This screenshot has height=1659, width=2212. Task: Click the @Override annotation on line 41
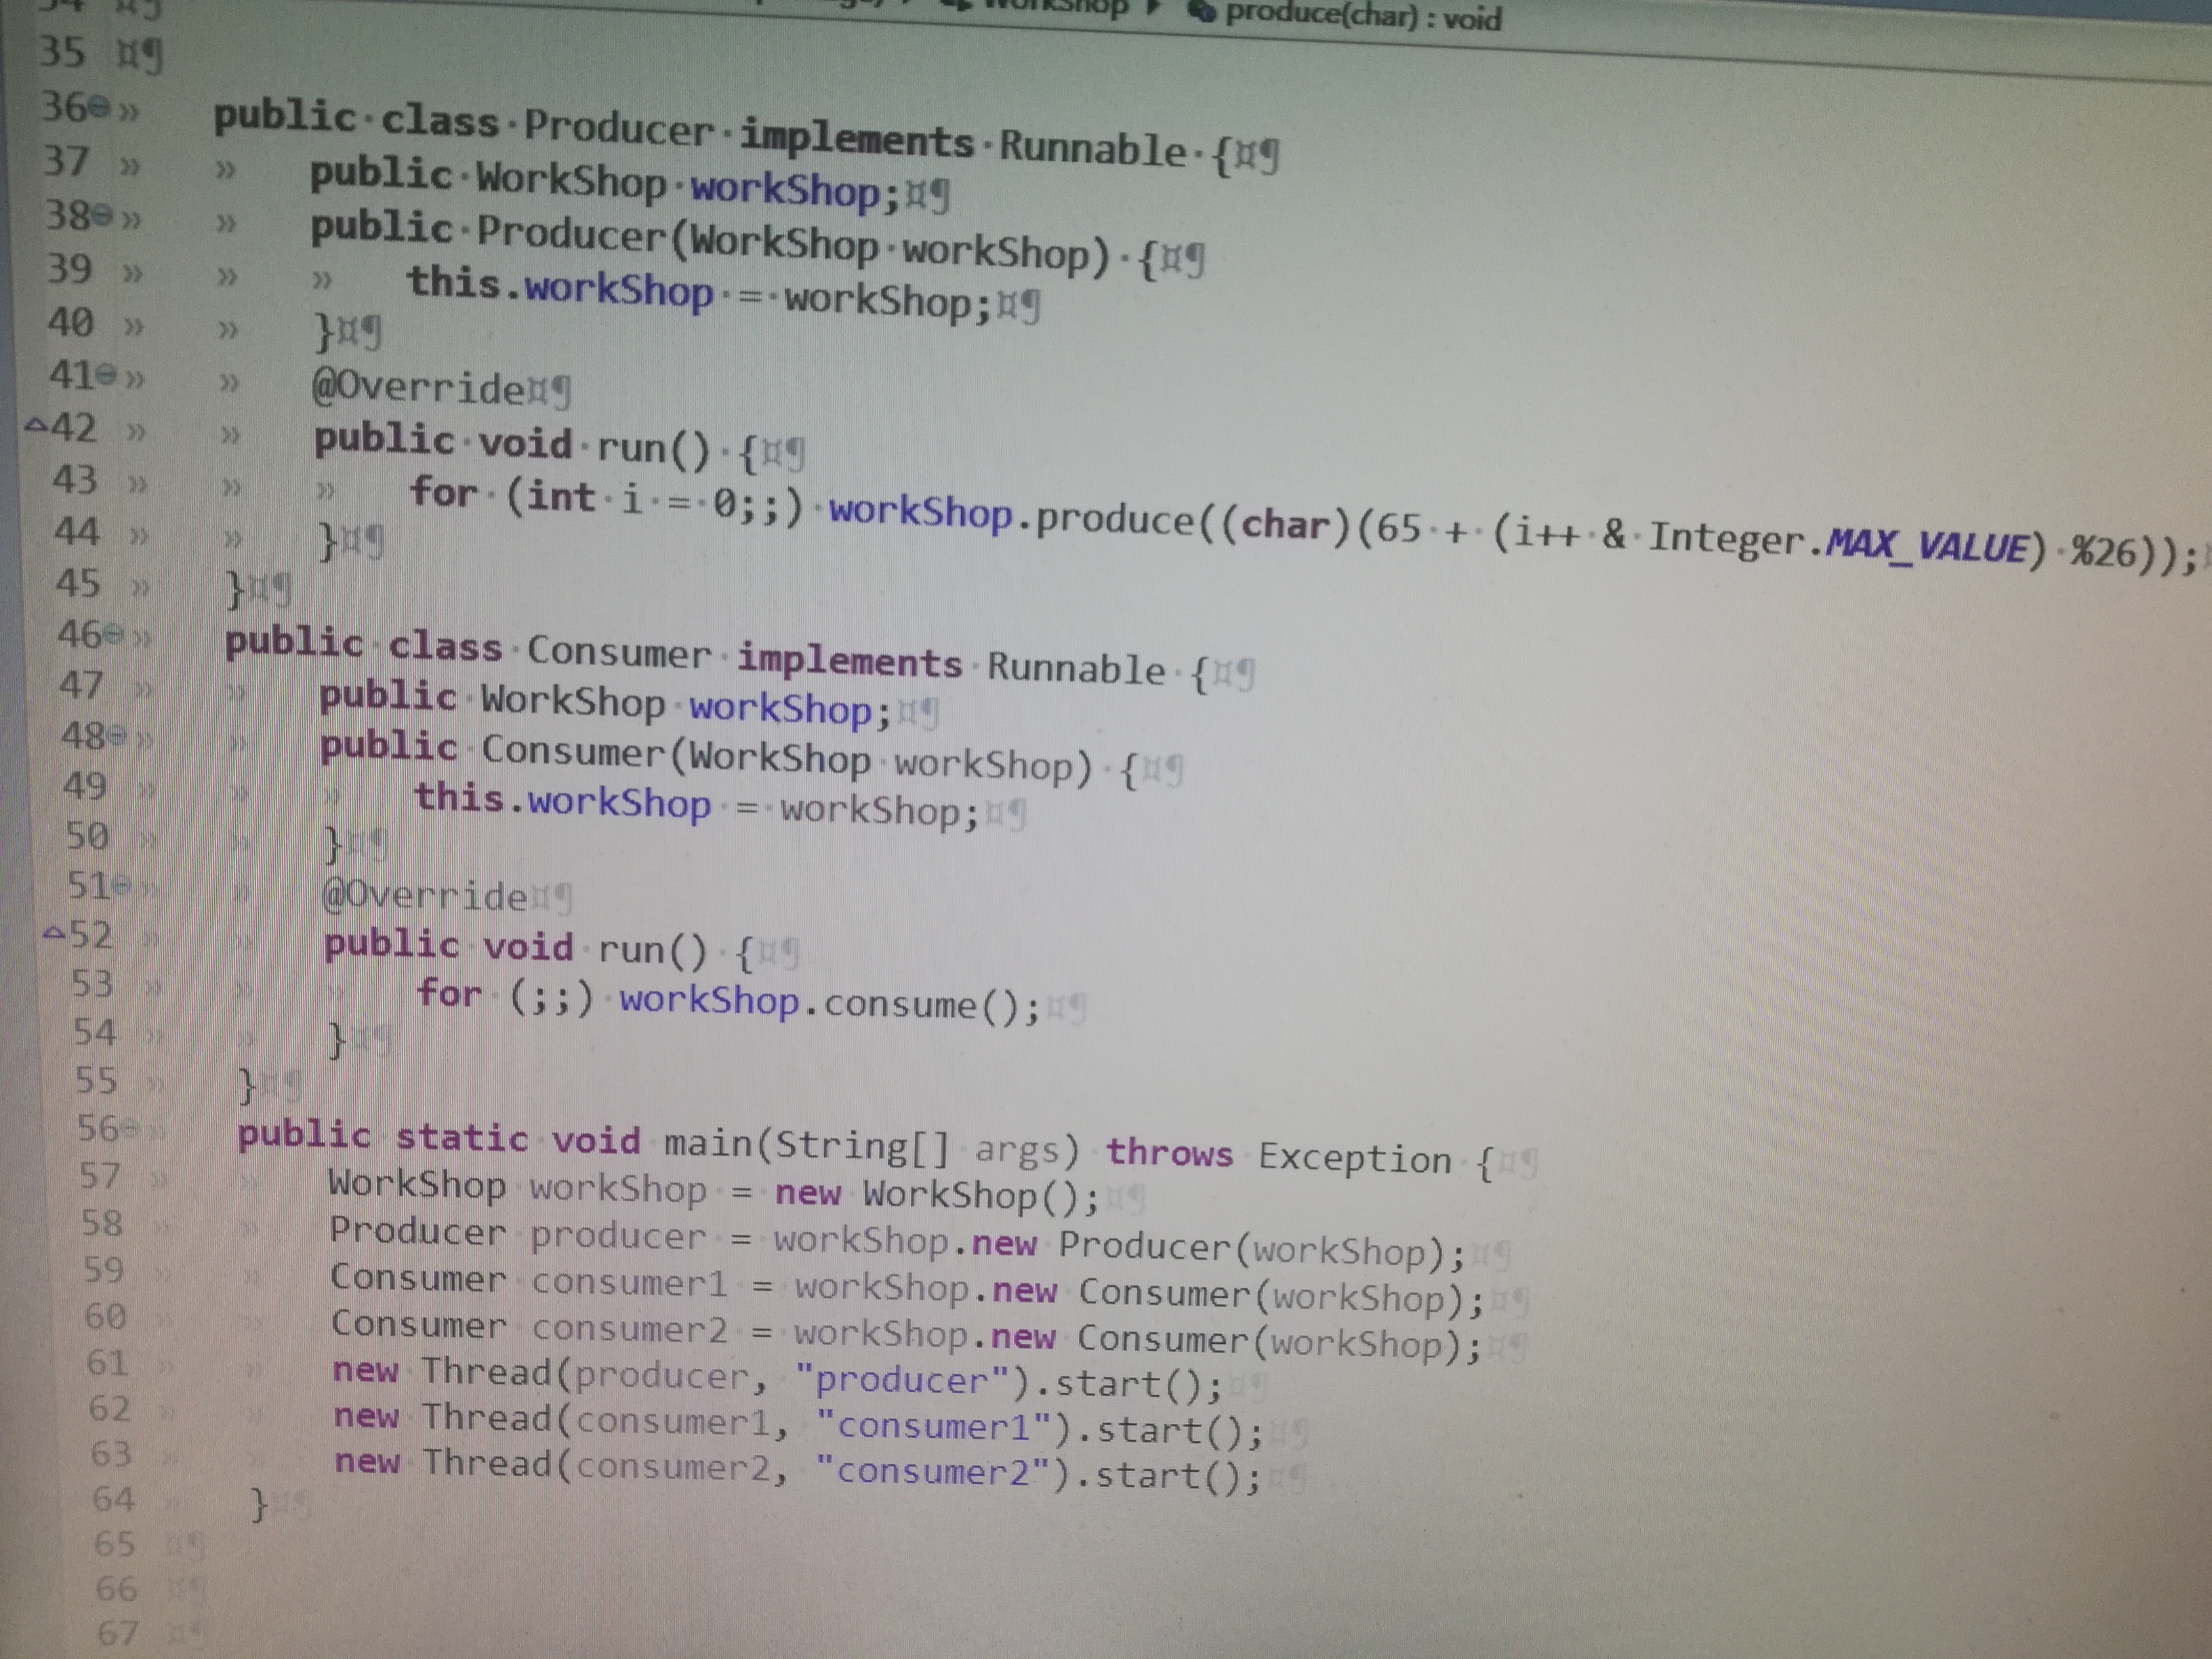tap(418, 387)
